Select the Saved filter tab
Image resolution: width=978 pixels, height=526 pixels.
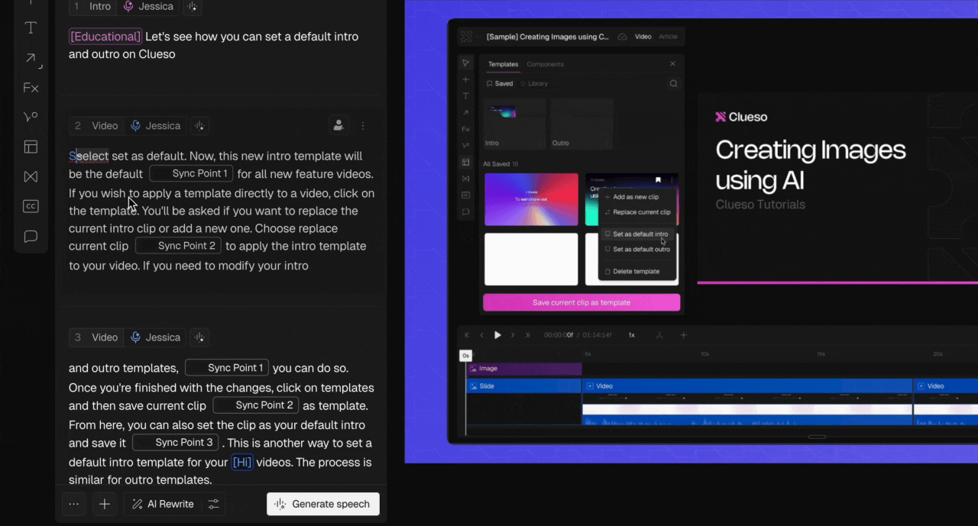click(x=500, y=84)
